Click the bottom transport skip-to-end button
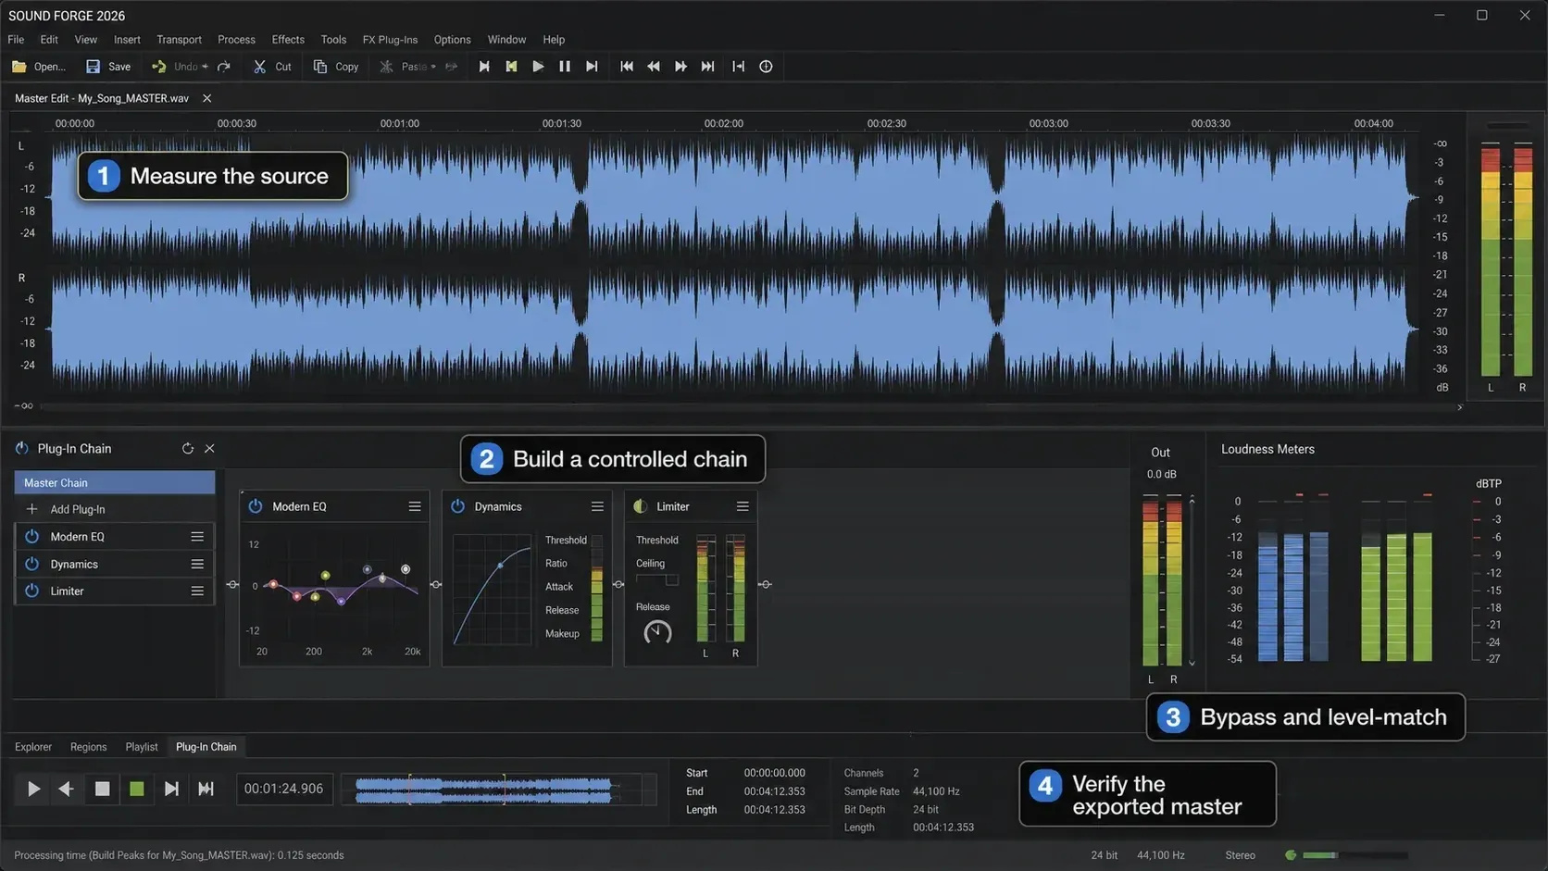Image resolution: width=1548 pixels, height=871 pixels. (x=206, y=789)
